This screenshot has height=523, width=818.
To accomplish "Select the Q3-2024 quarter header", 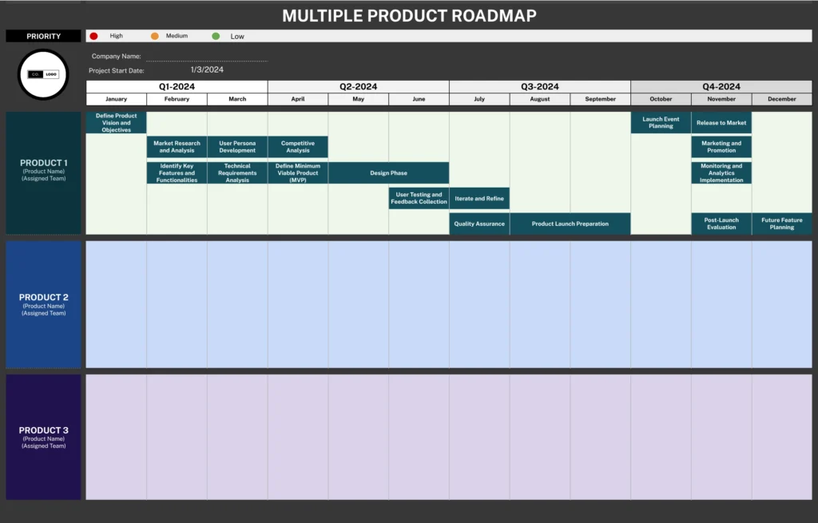I will coord(540,86).
